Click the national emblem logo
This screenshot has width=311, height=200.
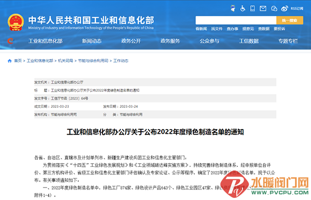pos(16,22)
